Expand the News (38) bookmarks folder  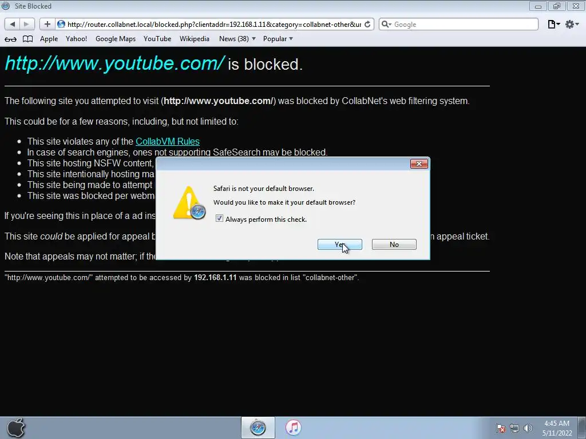click(237, 39)
